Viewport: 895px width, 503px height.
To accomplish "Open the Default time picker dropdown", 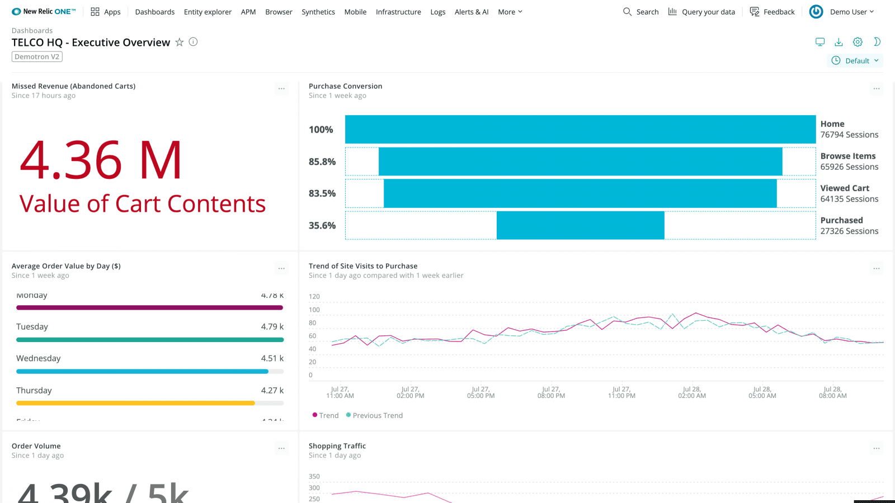I will pyautogui.click(x=855, y=60).
